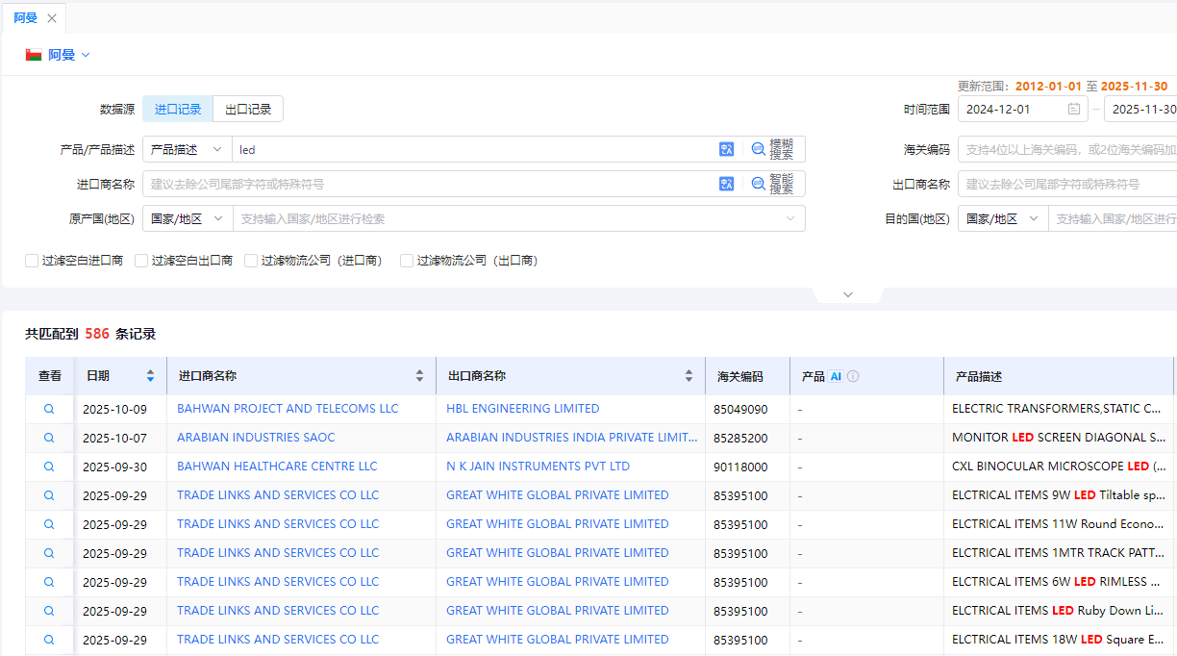Enable the 过滤空白进口商 checkbox
Screen dimensions: 1177x656
point(32,260)
